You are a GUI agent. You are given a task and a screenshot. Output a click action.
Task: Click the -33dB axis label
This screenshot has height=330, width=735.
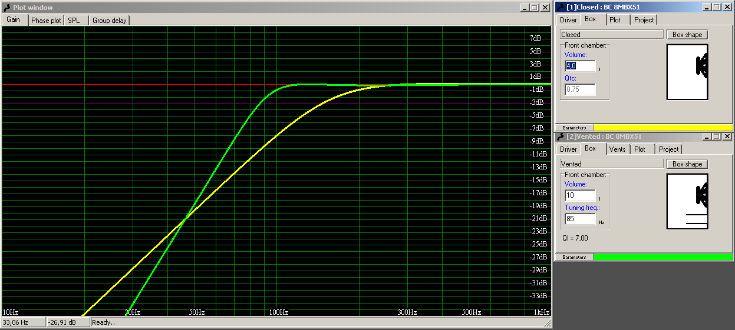pyautogui.click(x=539, y=296)
